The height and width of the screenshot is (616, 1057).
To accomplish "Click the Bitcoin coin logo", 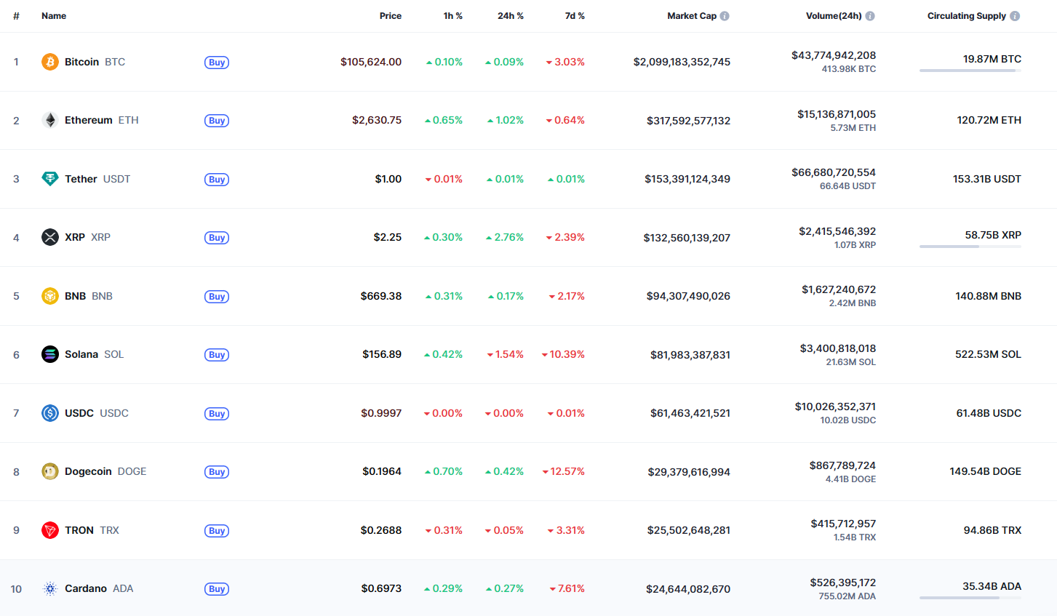I will pyautogui.click(x=49, y=62).
